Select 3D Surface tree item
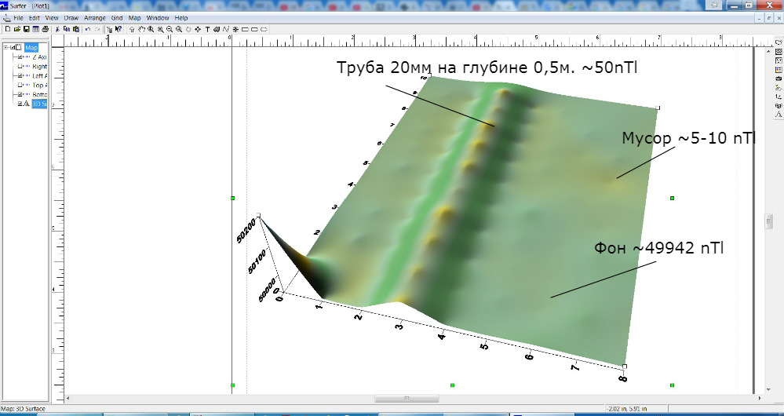Image resolution: width=784 pixels, height=416 pixels. [39, 104]
